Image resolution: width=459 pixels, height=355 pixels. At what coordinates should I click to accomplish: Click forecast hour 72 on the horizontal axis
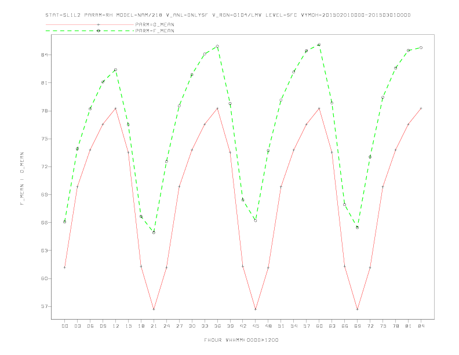pos(370,326)
